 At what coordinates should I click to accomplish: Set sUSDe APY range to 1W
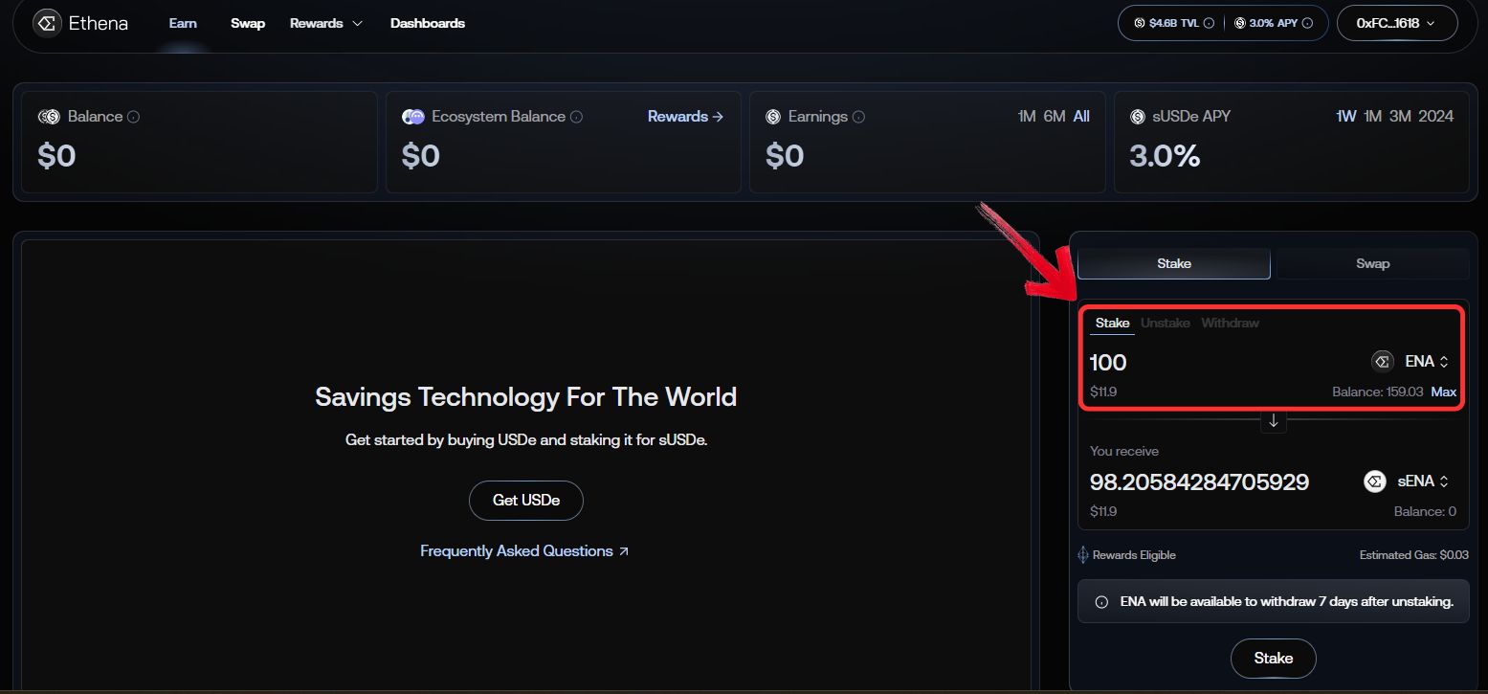tap(1346, 117)
